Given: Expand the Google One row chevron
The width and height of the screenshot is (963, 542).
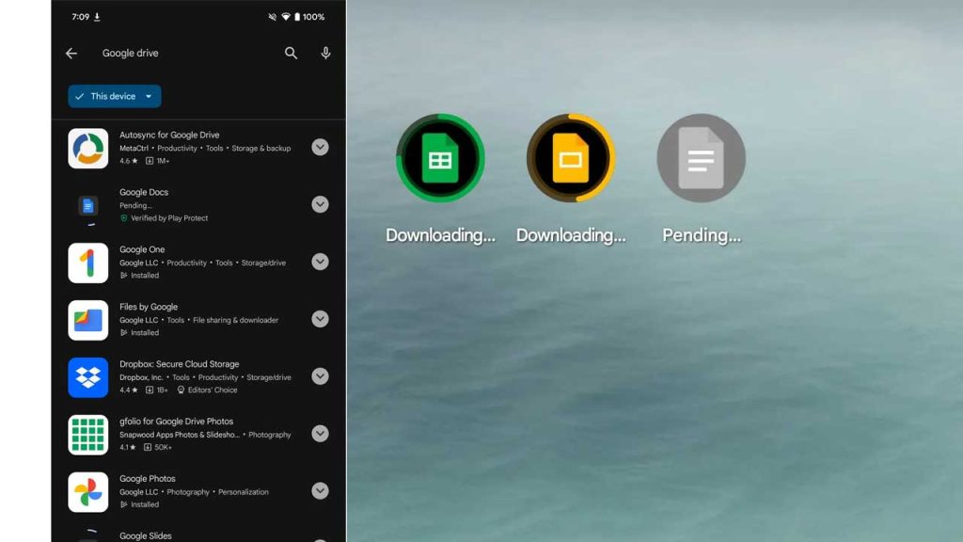Looking at the screenshot, I should pyautogui.click(x=320, y=262).
